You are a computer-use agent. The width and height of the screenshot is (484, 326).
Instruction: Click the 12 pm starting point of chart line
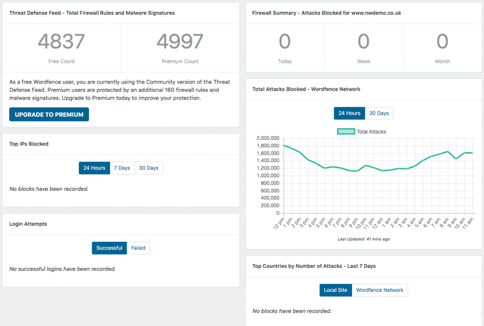click(284, 145)
